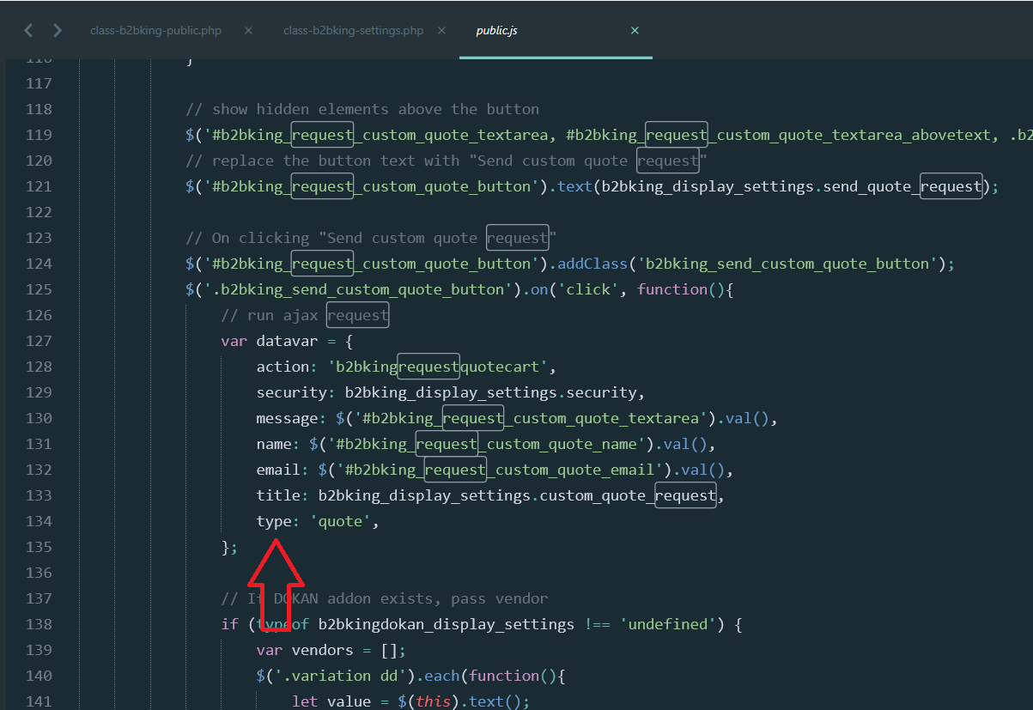
Task: Click the "addClass" method call on line 124
Action: (x=594, y=264)
